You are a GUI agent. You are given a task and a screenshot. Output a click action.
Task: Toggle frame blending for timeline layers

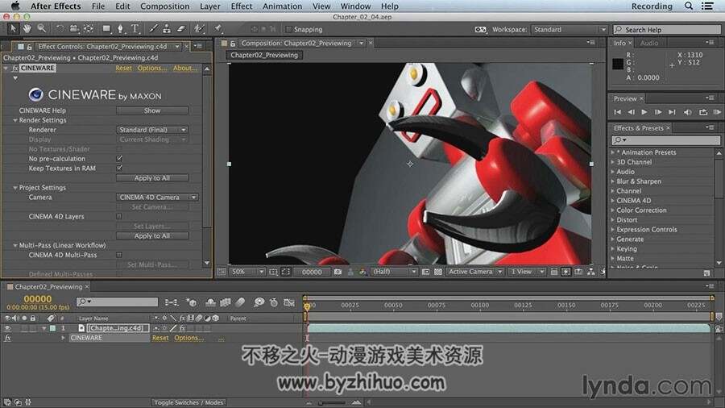coord(226,302)
